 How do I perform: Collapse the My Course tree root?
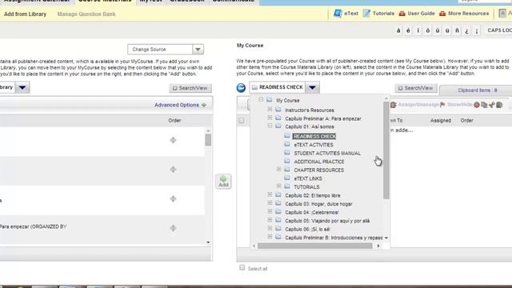pyautogui.click(x=261, y=99)
